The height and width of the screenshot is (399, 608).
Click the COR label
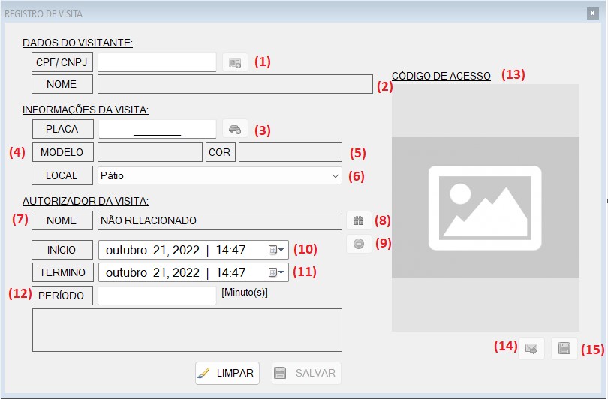220,152
